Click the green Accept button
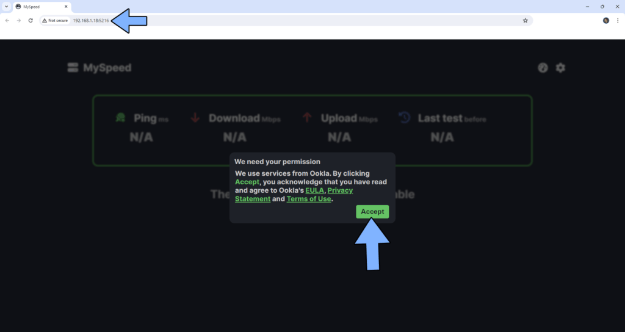Screen dimensions: 625x332 tap(372, 212)
